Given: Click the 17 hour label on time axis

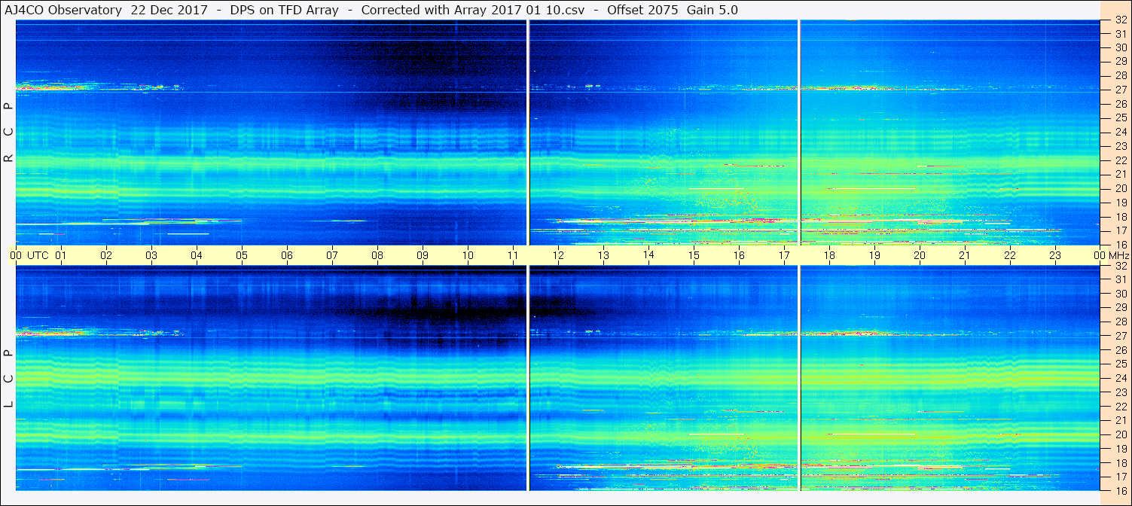Looking at the screenshot, I should click(x=784, y=255).
